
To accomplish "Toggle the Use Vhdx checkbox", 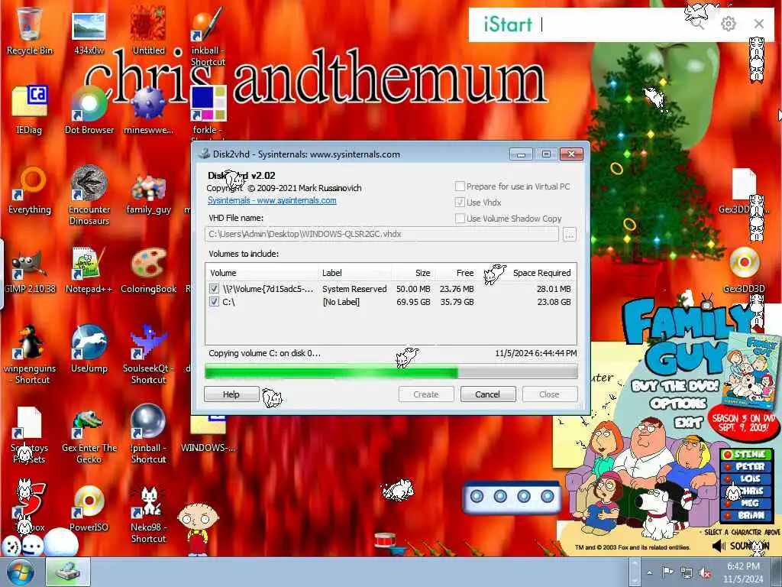I will pos(460,202).
